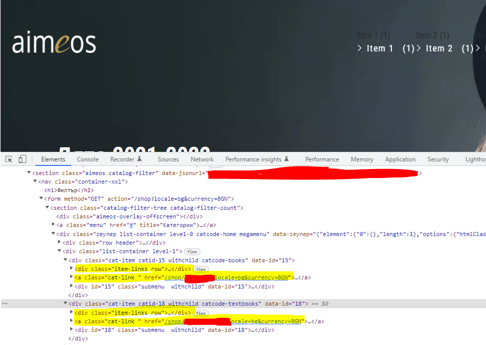This screenshot has height=345, width=486.
Task: Expand item-links row under catid-18
Action: click(71, 312)
